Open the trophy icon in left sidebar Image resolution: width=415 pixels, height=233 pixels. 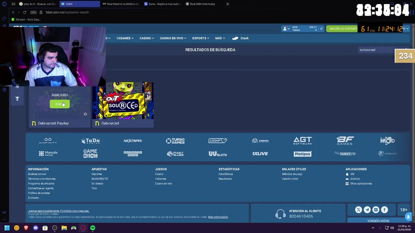17,98
